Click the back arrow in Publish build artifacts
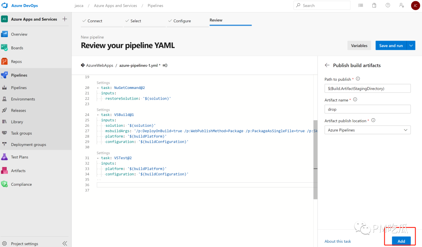 click(327, 65)
